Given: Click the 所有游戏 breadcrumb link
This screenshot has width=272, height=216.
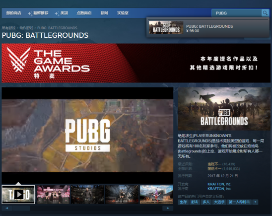Looking at the screenshot, I should coord(8,28).
